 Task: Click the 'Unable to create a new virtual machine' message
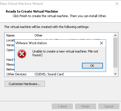(65, 53)
